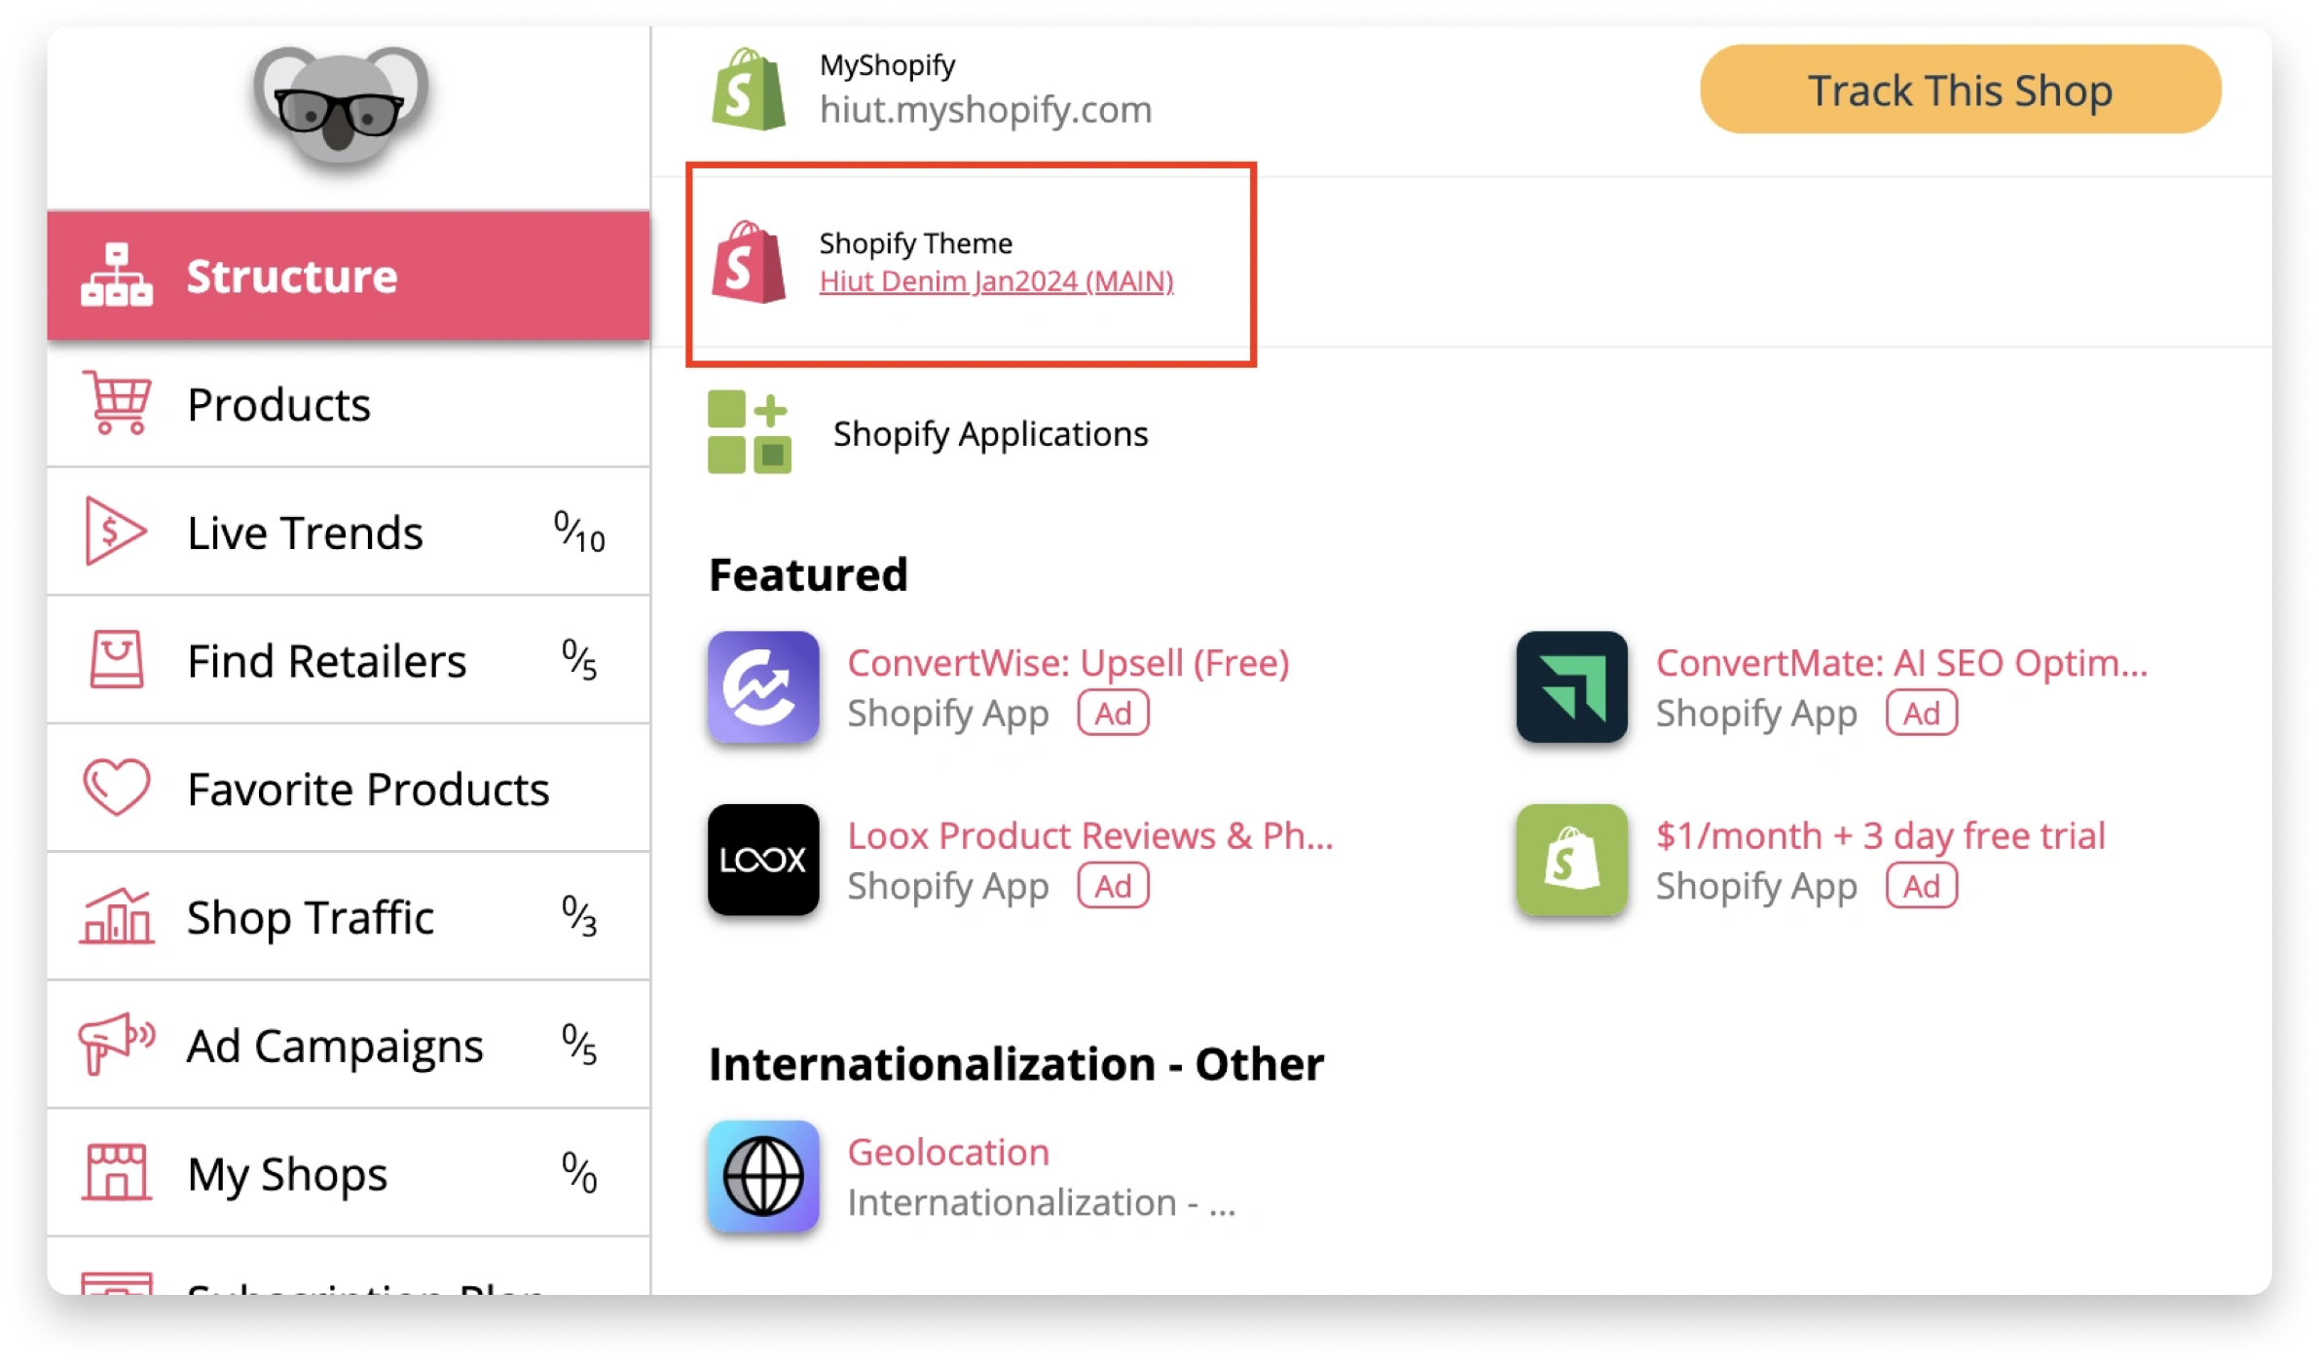This screenshot has width=2319, height=1363.
Task: Open the Hiut Denim Jan2024 (MAIN) theme link
Action: click(x=996, y=281)
